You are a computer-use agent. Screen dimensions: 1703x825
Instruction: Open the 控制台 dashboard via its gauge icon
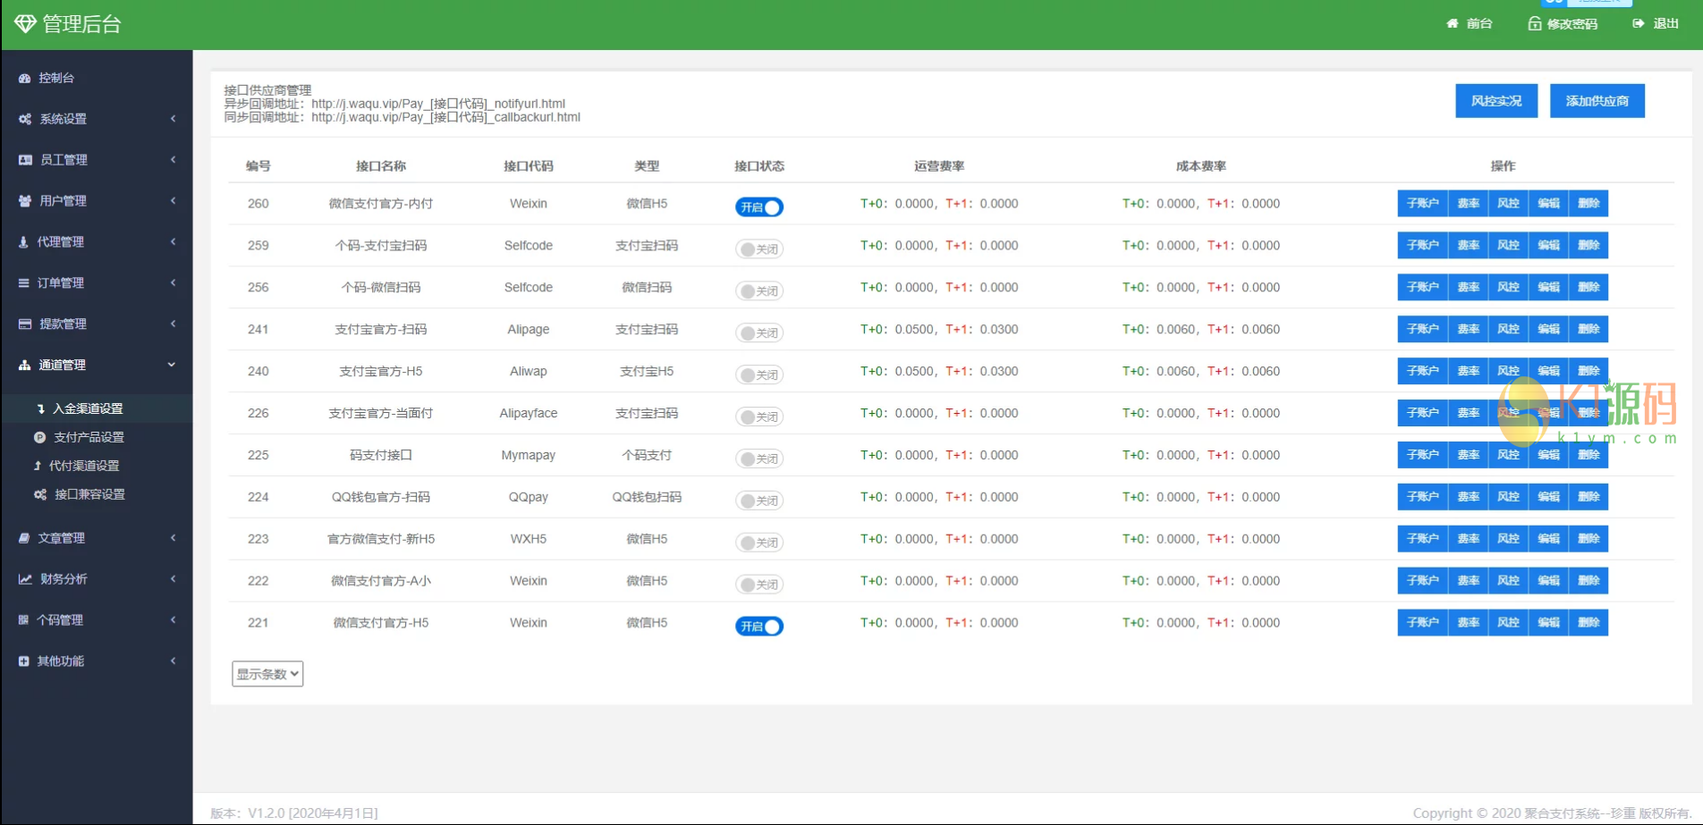coord(23,78)
